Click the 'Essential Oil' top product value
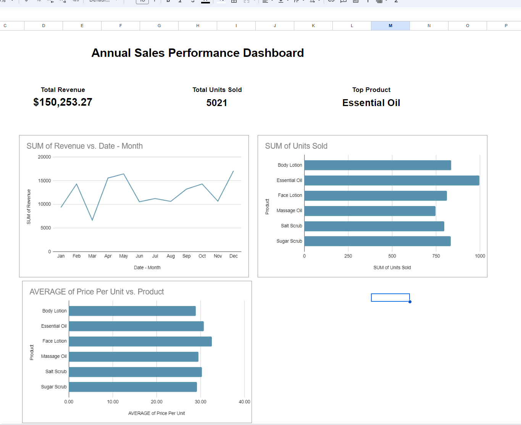 pyautogui.click(x=371, y=103)
